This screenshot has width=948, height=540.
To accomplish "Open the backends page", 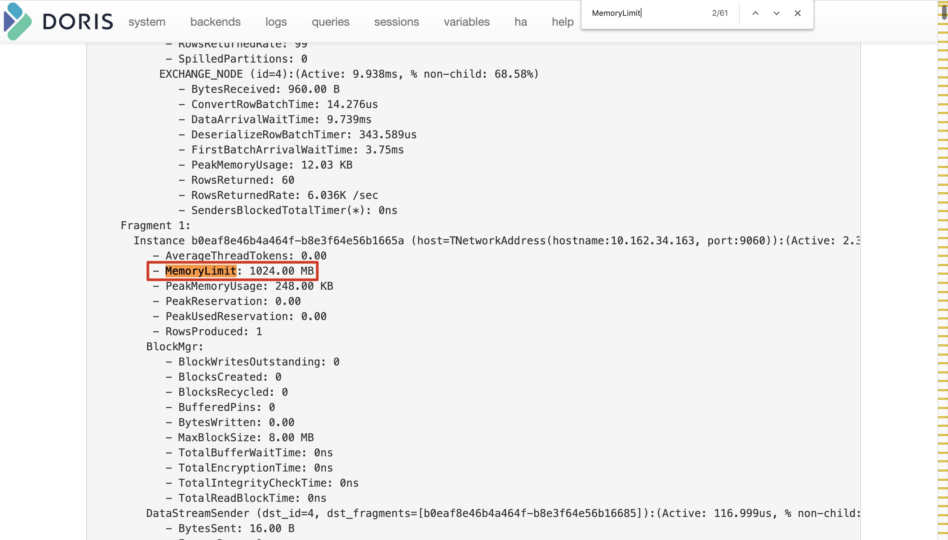I will [x=215, y=22].
